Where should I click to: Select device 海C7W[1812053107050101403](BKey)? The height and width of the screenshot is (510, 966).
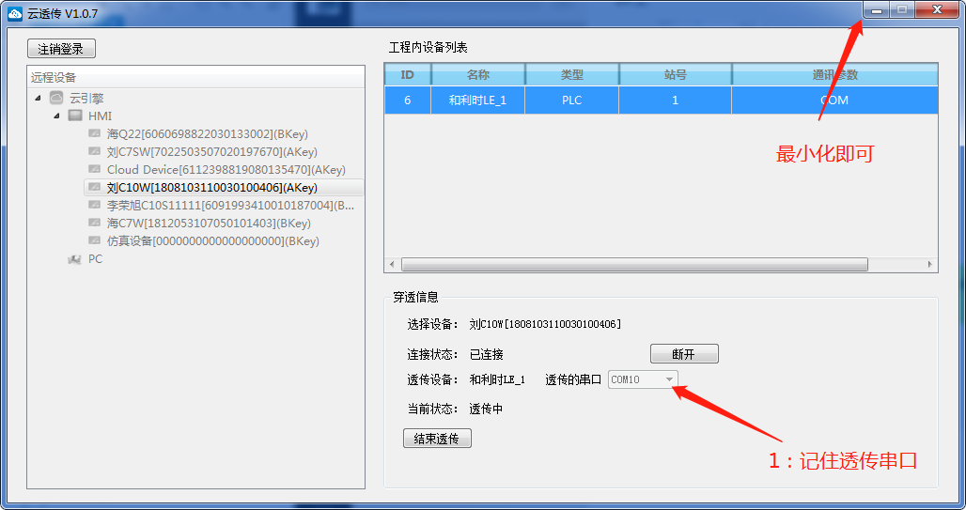209,223
